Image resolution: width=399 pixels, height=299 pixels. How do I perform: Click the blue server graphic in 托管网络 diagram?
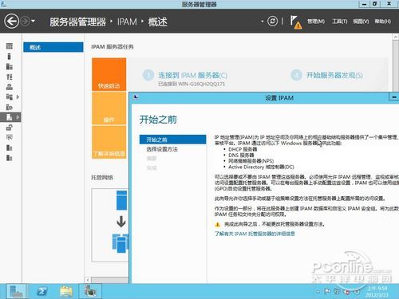click(122, 200)
